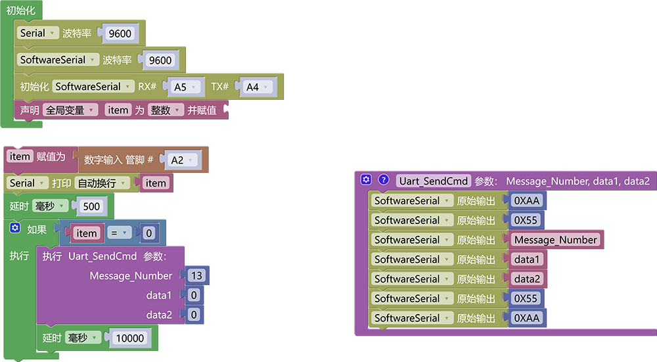
Task: Edit the 10000 delay value
Action: click(129, 338)
